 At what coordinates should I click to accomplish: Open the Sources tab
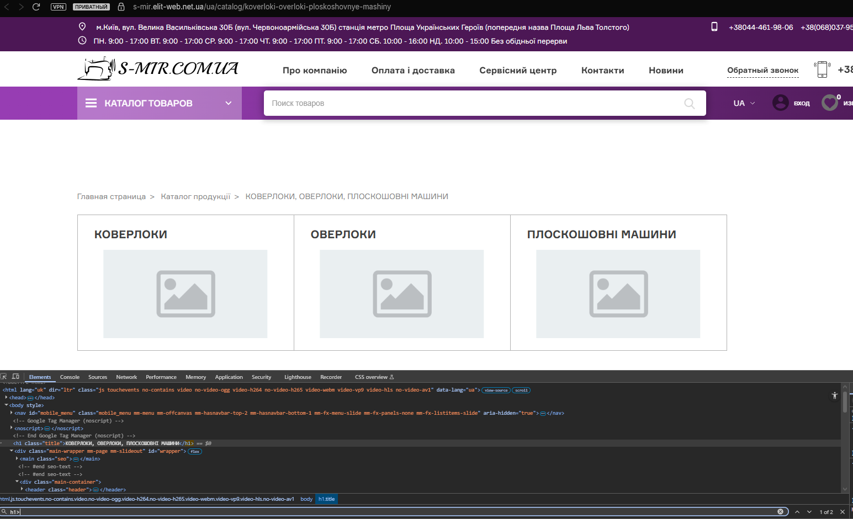coord(98,377)
